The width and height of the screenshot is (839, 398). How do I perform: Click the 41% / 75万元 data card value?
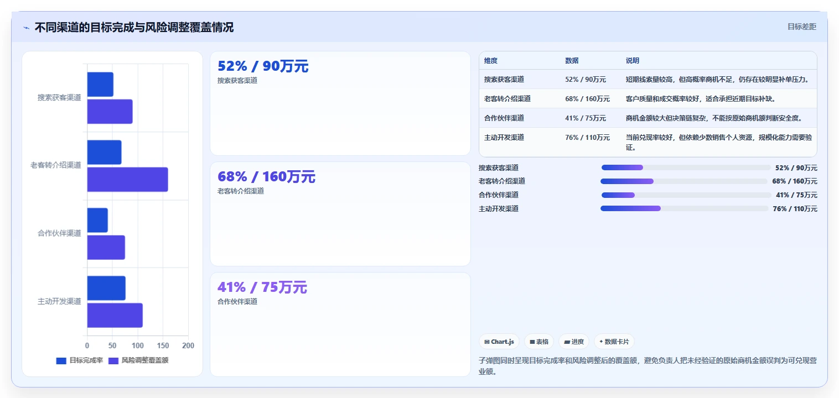tap(262, 287)
